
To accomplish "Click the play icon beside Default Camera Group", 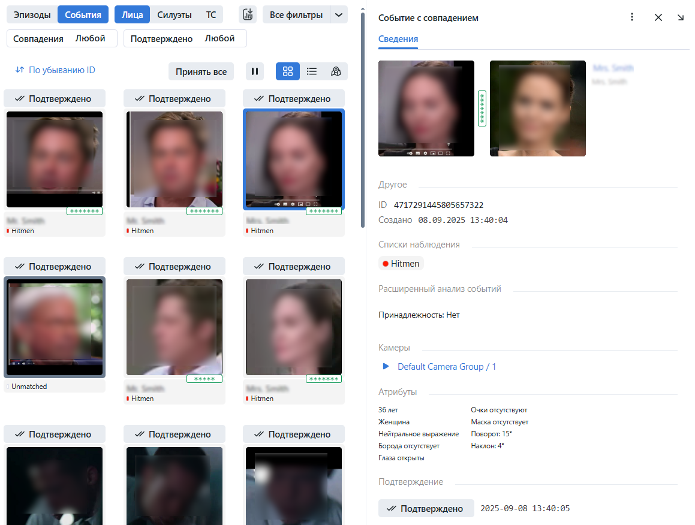I will [386, 366].
